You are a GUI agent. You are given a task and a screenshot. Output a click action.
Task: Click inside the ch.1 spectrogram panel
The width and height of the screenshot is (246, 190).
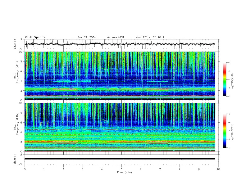120,76
